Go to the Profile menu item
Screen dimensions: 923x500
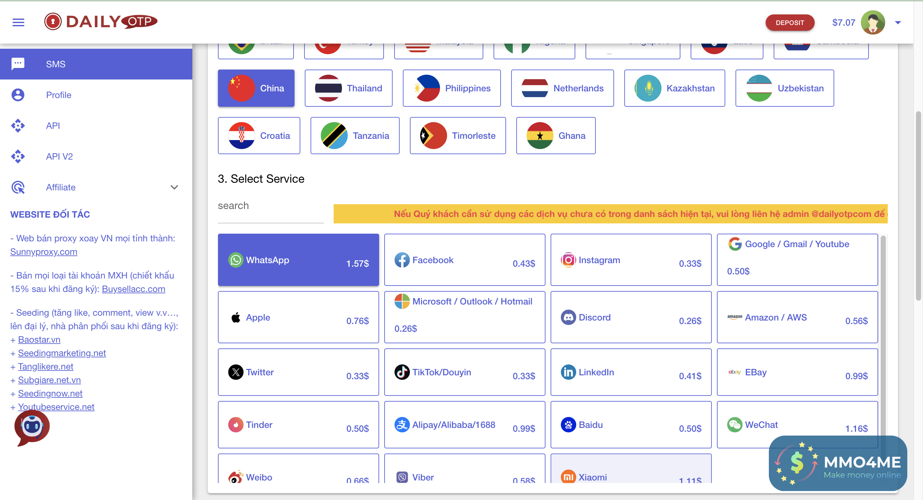(x=59, y=95)
